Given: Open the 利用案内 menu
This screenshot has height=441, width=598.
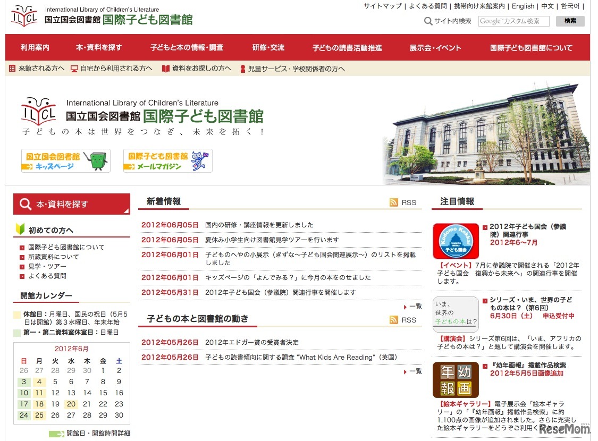Looking at the screenshot, I should click(x=35, y=48).
